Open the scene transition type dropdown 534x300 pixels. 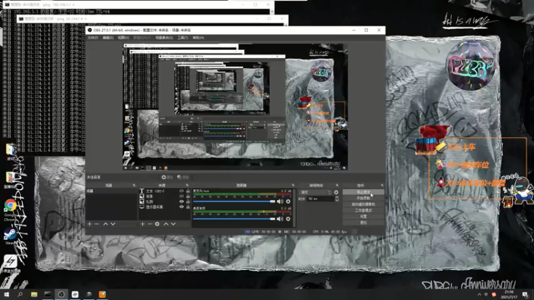click(315, 192)
